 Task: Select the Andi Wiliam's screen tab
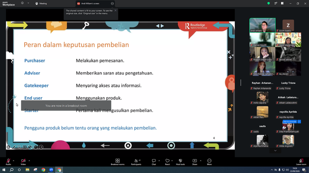point(90,3)
